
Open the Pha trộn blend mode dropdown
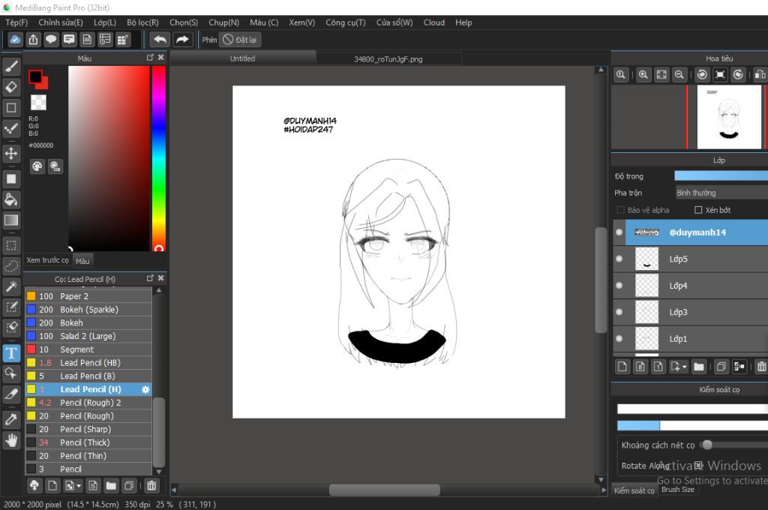click(x=721, y=193)
